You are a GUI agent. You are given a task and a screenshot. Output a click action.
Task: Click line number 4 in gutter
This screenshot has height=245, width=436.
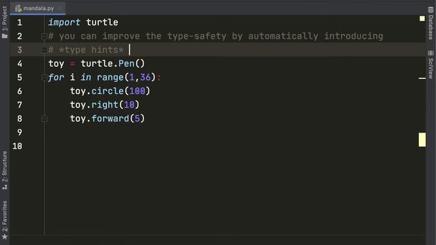coord(20,63)
